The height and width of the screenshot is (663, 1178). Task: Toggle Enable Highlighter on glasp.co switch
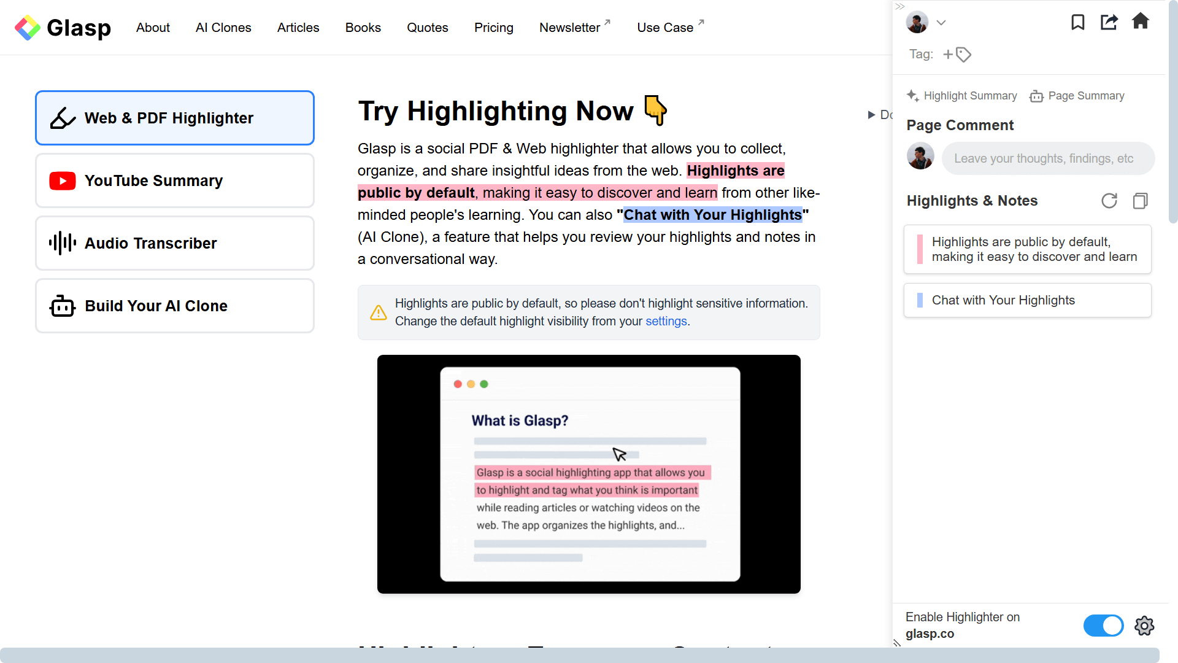point(1103,626)
